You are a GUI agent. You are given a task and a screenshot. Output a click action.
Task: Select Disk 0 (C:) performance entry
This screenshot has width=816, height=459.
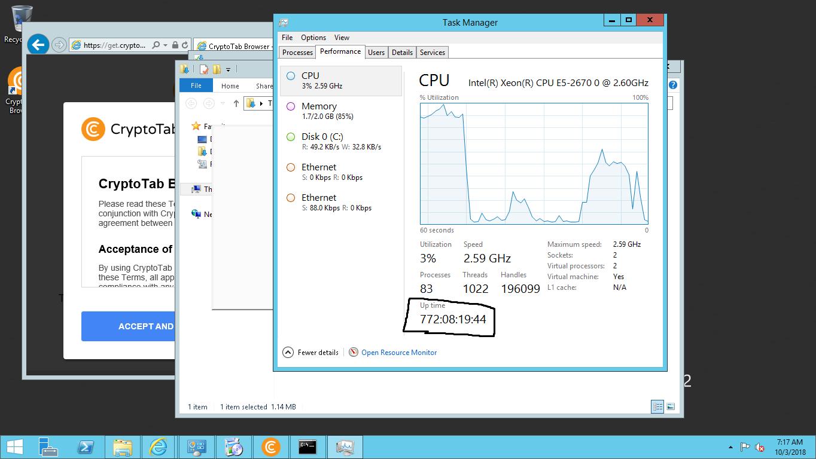[341, 142]
